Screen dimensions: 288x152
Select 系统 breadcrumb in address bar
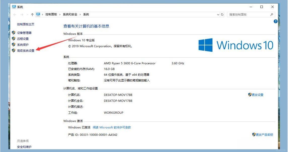(x=86, y=15)
